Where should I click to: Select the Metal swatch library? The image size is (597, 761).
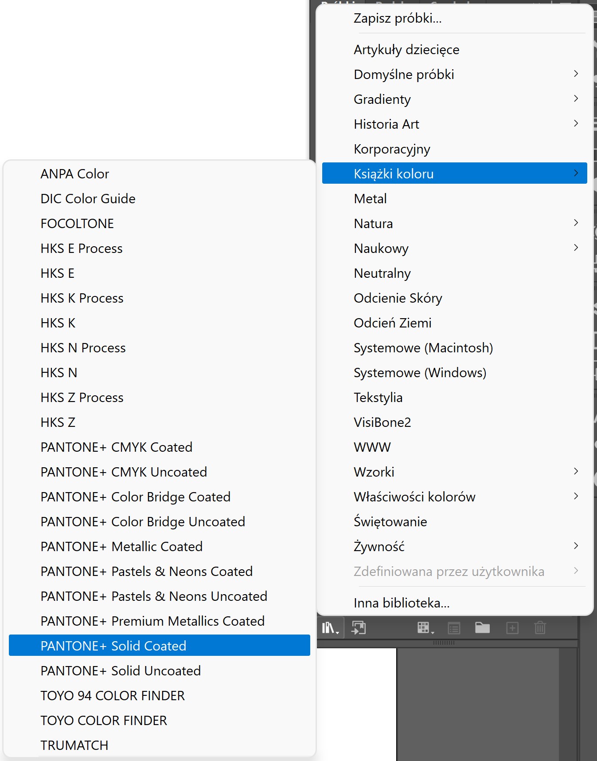tap(454, 199)
